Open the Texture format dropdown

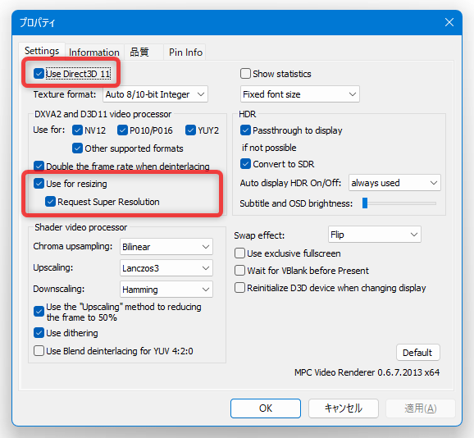click(155, 94)
